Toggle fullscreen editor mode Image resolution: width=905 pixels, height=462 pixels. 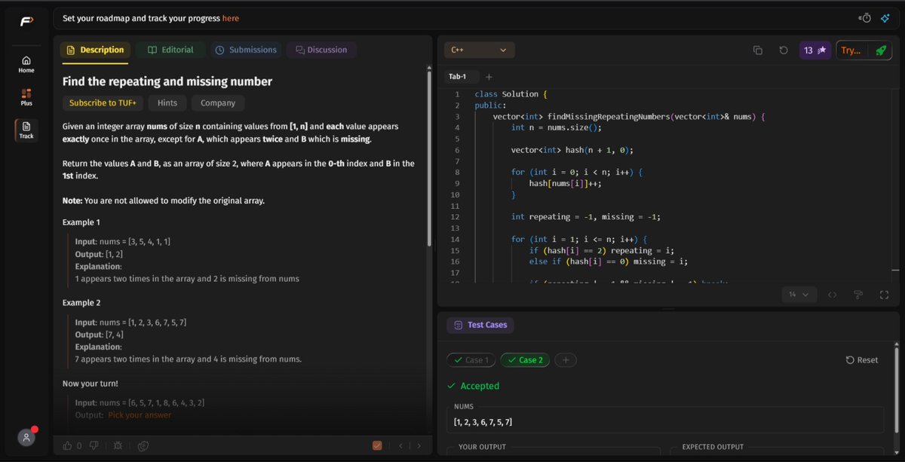point(885,295)
